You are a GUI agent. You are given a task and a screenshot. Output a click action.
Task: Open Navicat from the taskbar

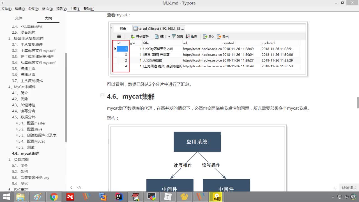(x=184, y=197)
